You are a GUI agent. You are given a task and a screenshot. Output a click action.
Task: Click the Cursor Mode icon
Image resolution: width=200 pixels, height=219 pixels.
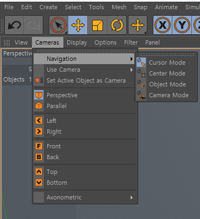point(141,62)
